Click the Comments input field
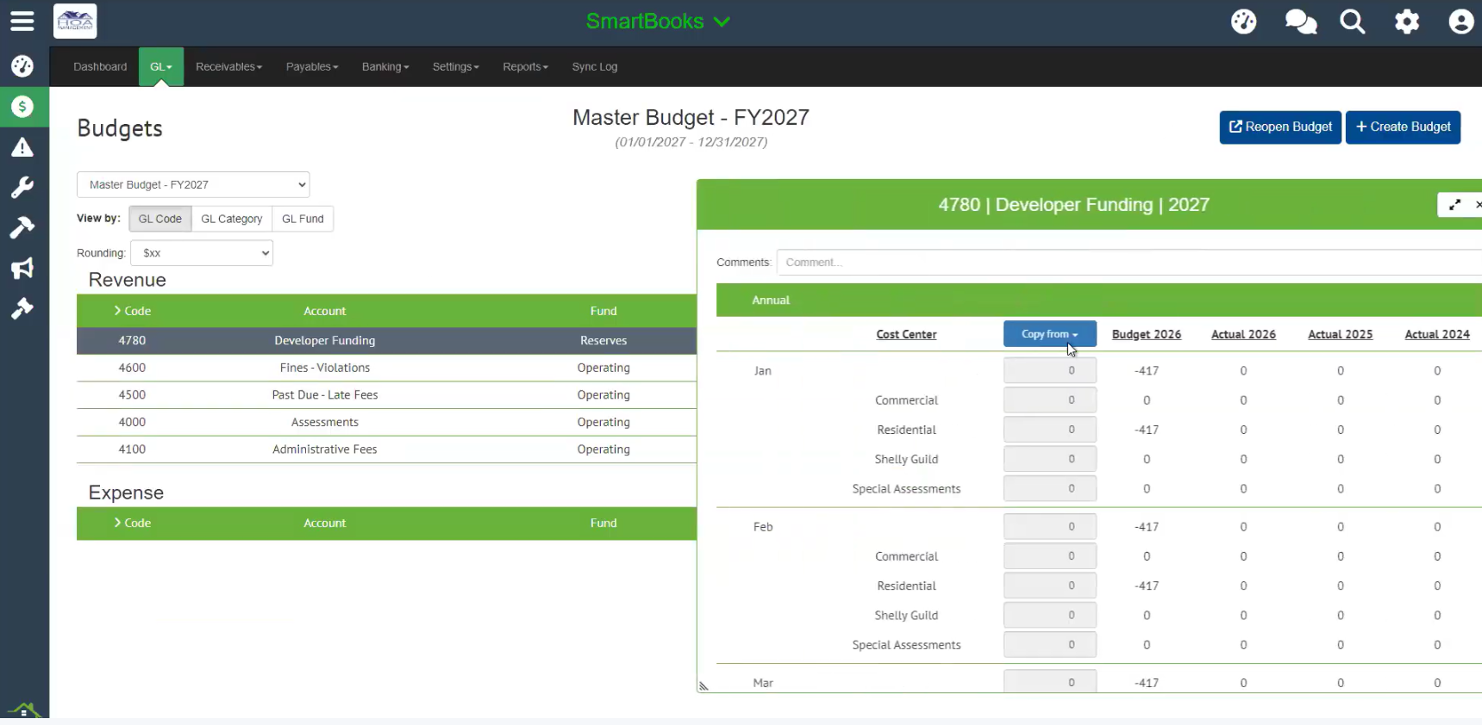 click(1129, 263)
